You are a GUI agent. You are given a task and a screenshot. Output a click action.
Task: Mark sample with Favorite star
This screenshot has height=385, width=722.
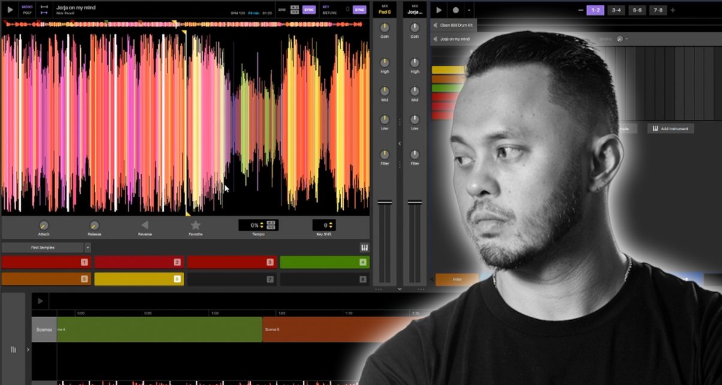[195, 225]
